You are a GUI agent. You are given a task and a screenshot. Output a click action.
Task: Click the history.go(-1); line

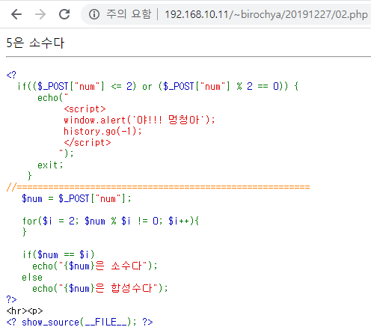tap(102, 131)
